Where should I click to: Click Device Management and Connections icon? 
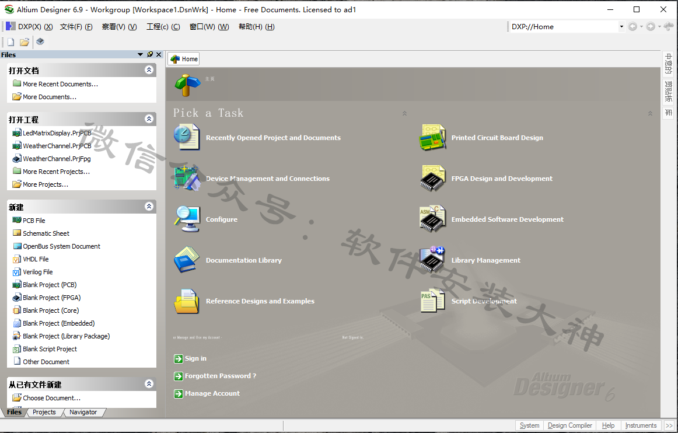pyautogui.click(x=187, y=178)
